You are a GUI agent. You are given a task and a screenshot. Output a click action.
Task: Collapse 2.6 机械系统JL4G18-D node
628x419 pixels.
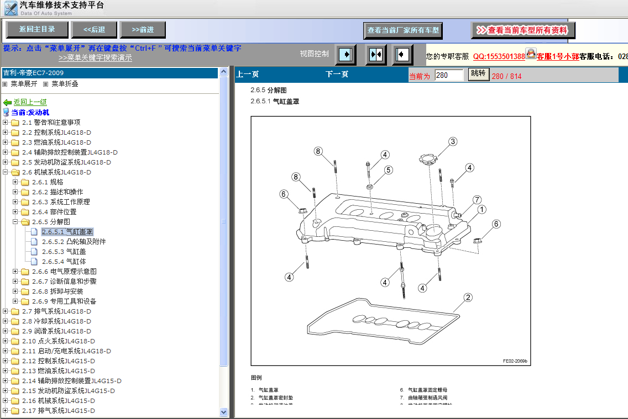(x=5, y=172)
